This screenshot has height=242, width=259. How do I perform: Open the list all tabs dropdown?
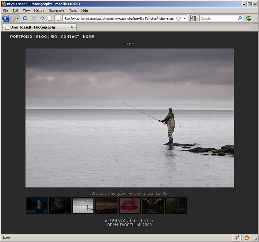coord(255,27)
